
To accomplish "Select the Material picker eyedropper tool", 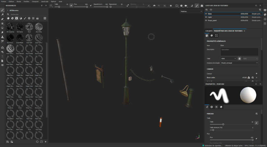I will (2, 41).
